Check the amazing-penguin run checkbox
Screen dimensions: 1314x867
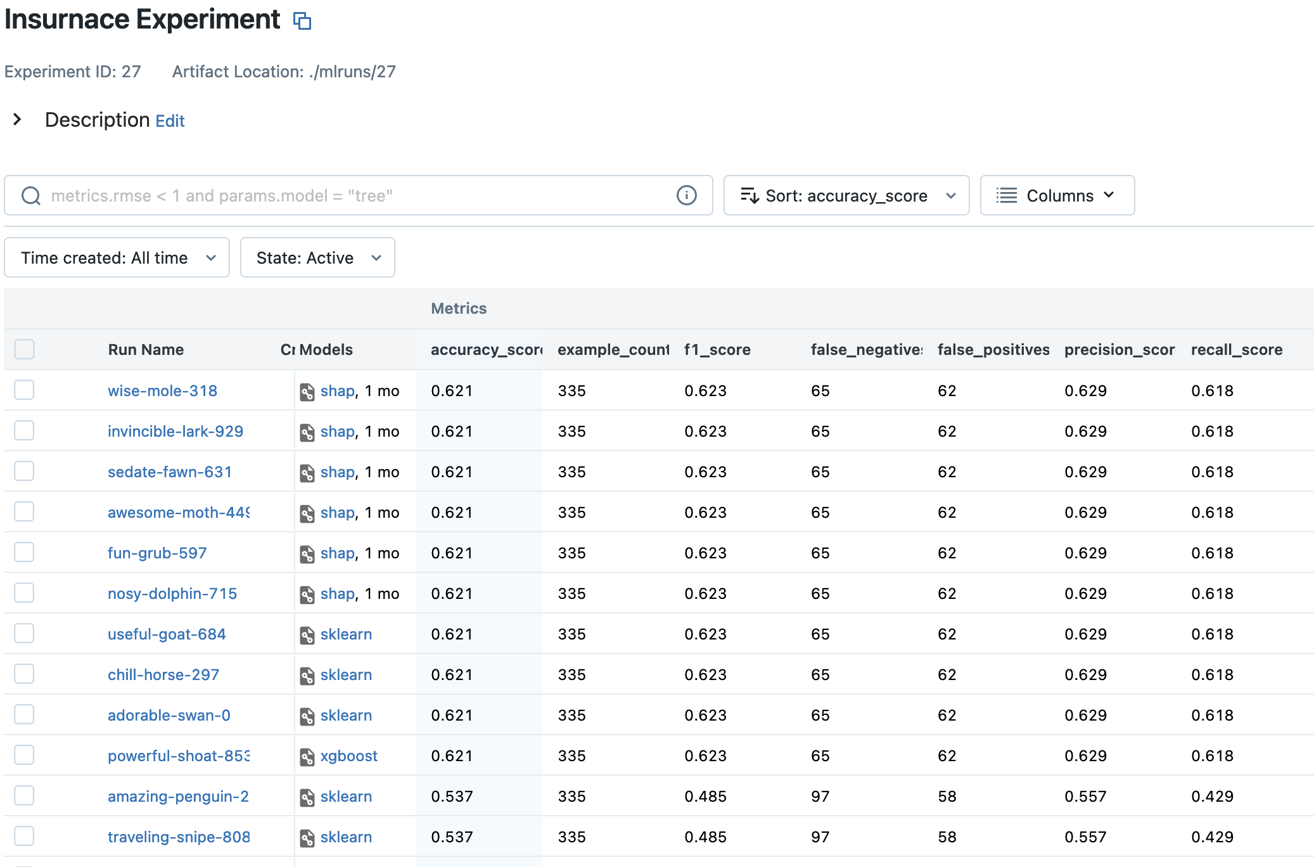[25, 795]
